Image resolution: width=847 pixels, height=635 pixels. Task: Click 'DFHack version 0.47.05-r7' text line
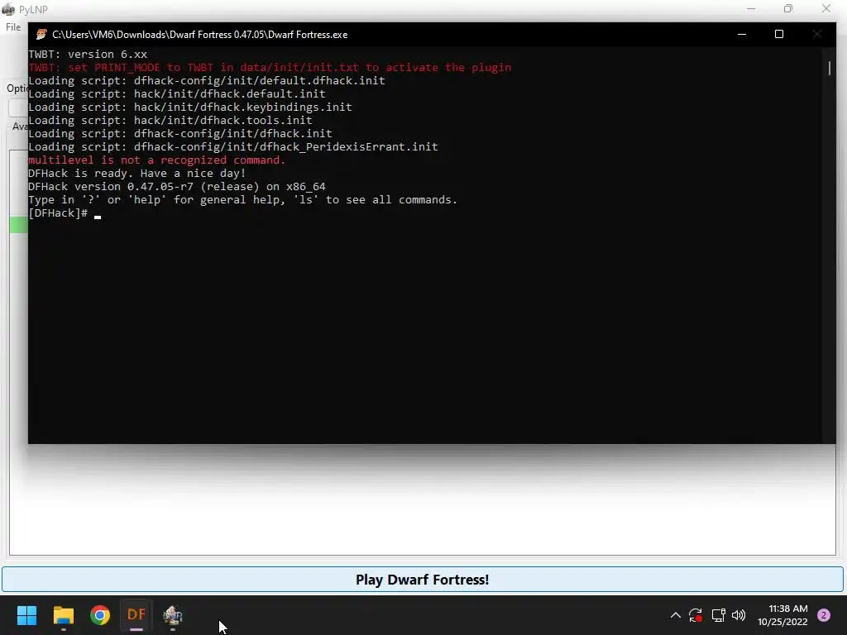point(177,187)
